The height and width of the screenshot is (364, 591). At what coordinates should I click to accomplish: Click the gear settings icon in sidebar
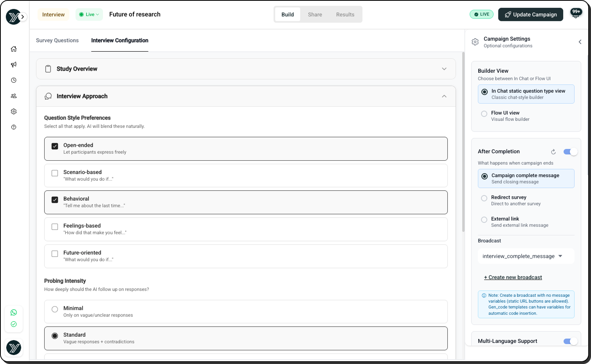(14, 111)
